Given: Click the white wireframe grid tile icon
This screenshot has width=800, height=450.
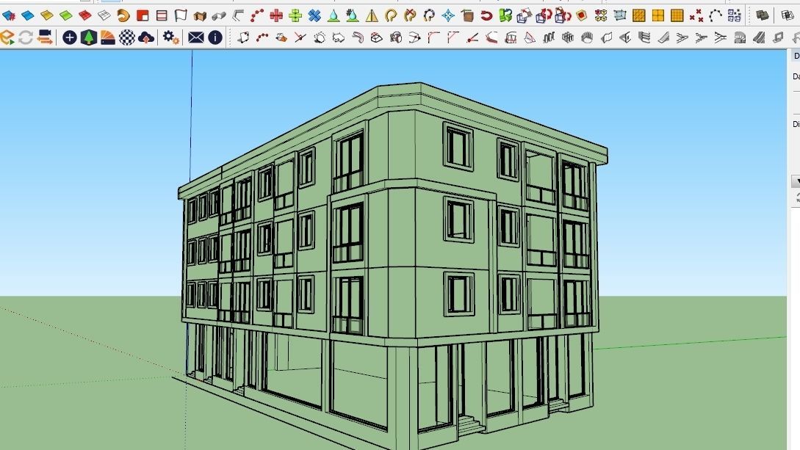Looking at the screenshot, I should click(x=104, y=16).
